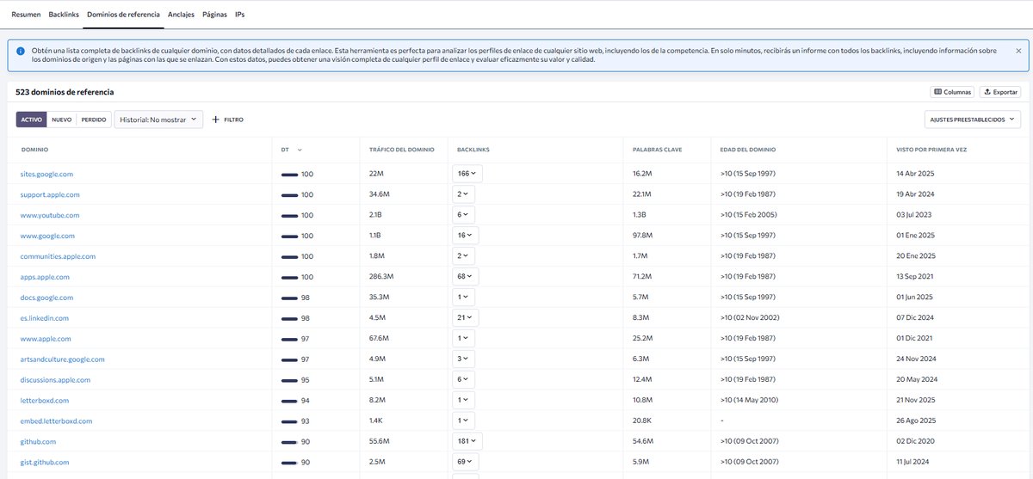
Task: Open the Columnas column settings
Action: click(x=953, y=92)
